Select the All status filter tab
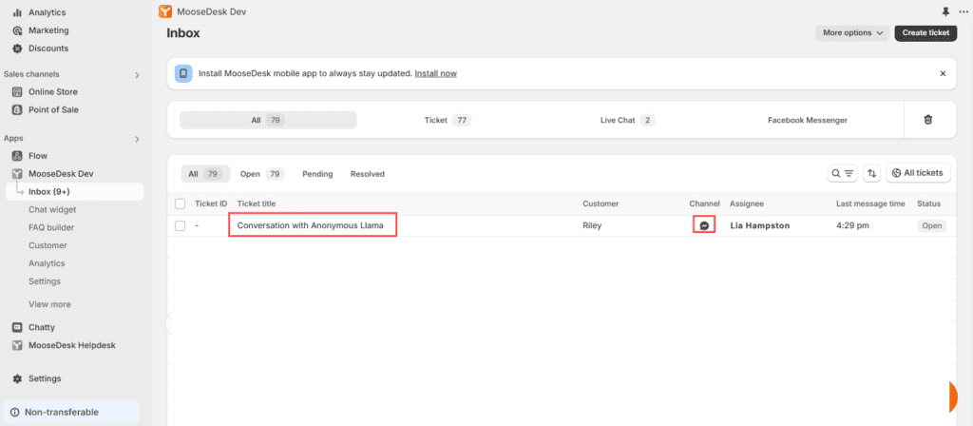 click(205, 174)
